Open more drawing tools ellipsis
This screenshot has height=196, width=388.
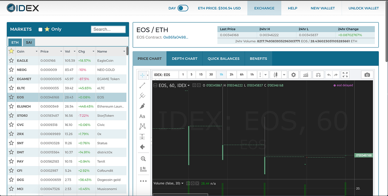click(143, 181)
